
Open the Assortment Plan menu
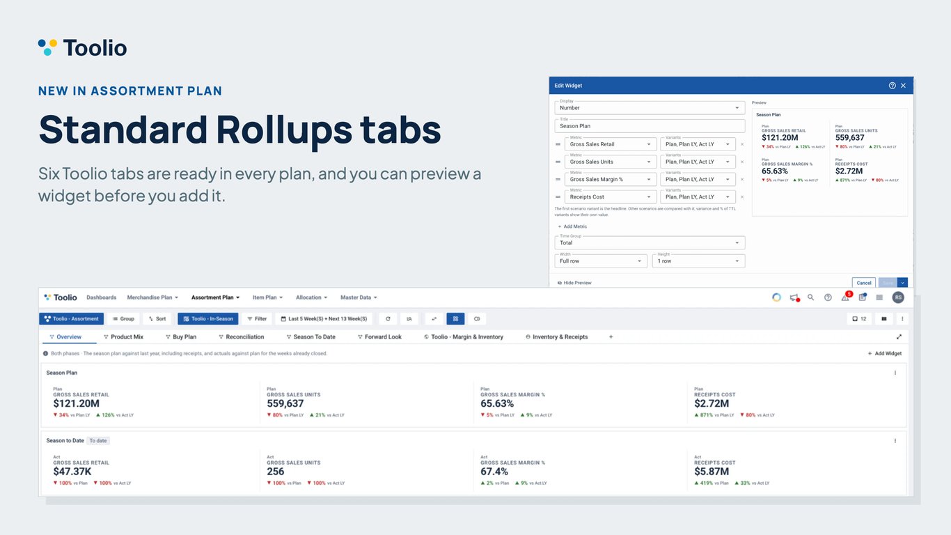tap(215, 297)
